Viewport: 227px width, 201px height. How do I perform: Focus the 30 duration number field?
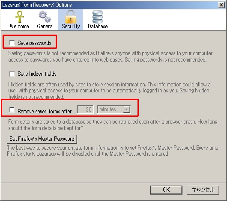pyautogui.click(x=85, y=109)
